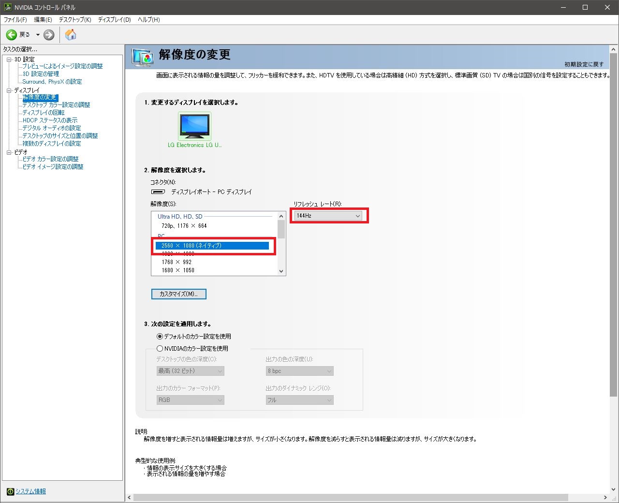Screen dimensions: 619x503
Task: Click resolution list scroll down arrow
Action: coord(281,271)
